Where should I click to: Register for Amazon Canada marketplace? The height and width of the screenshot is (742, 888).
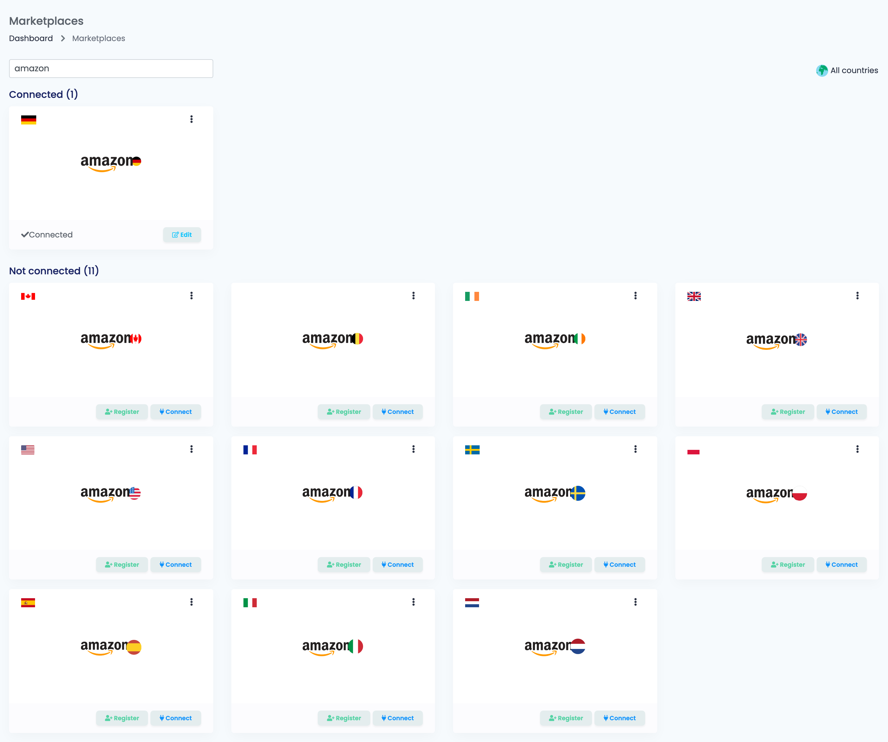coord(122,412)
